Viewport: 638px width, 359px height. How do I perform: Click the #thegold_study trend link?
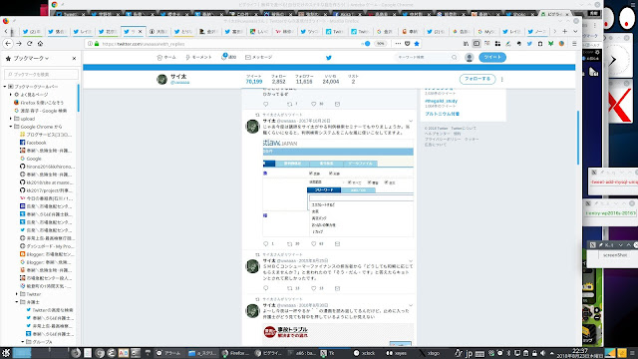[441, 101]
